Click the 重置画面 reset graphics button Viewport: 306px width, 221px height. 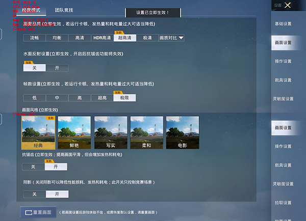[x=38, y=212]
